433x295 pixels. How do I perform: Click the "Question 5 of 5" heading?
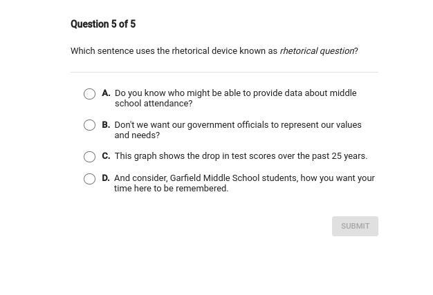click(x=103, y=24)
